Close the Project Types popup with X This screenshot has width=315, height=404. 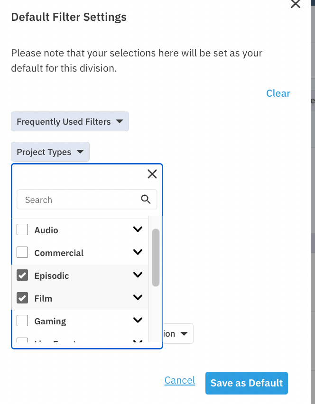coord(152,174)
